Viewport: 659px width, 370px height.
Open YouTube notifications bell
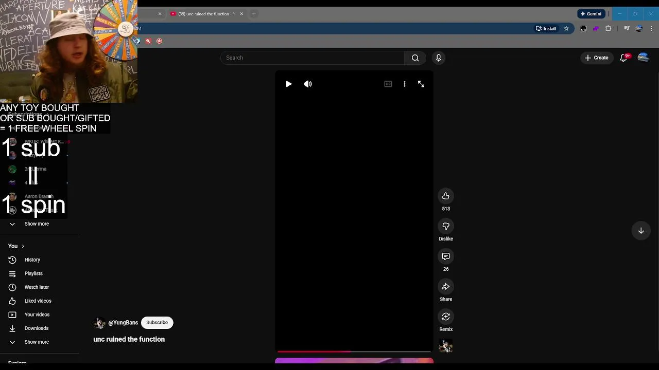624,58
